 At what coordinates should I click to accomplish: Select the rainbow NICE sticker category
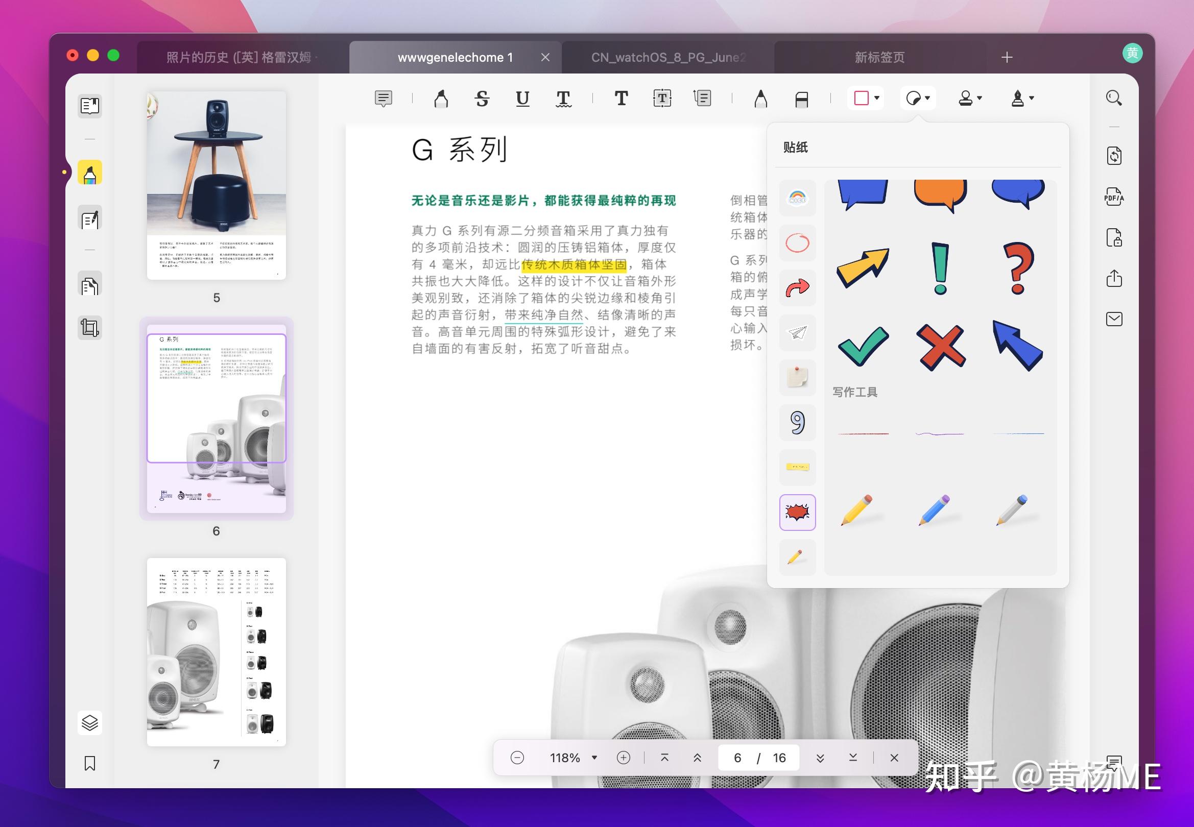pyautogui.click(x=797, y=198)
